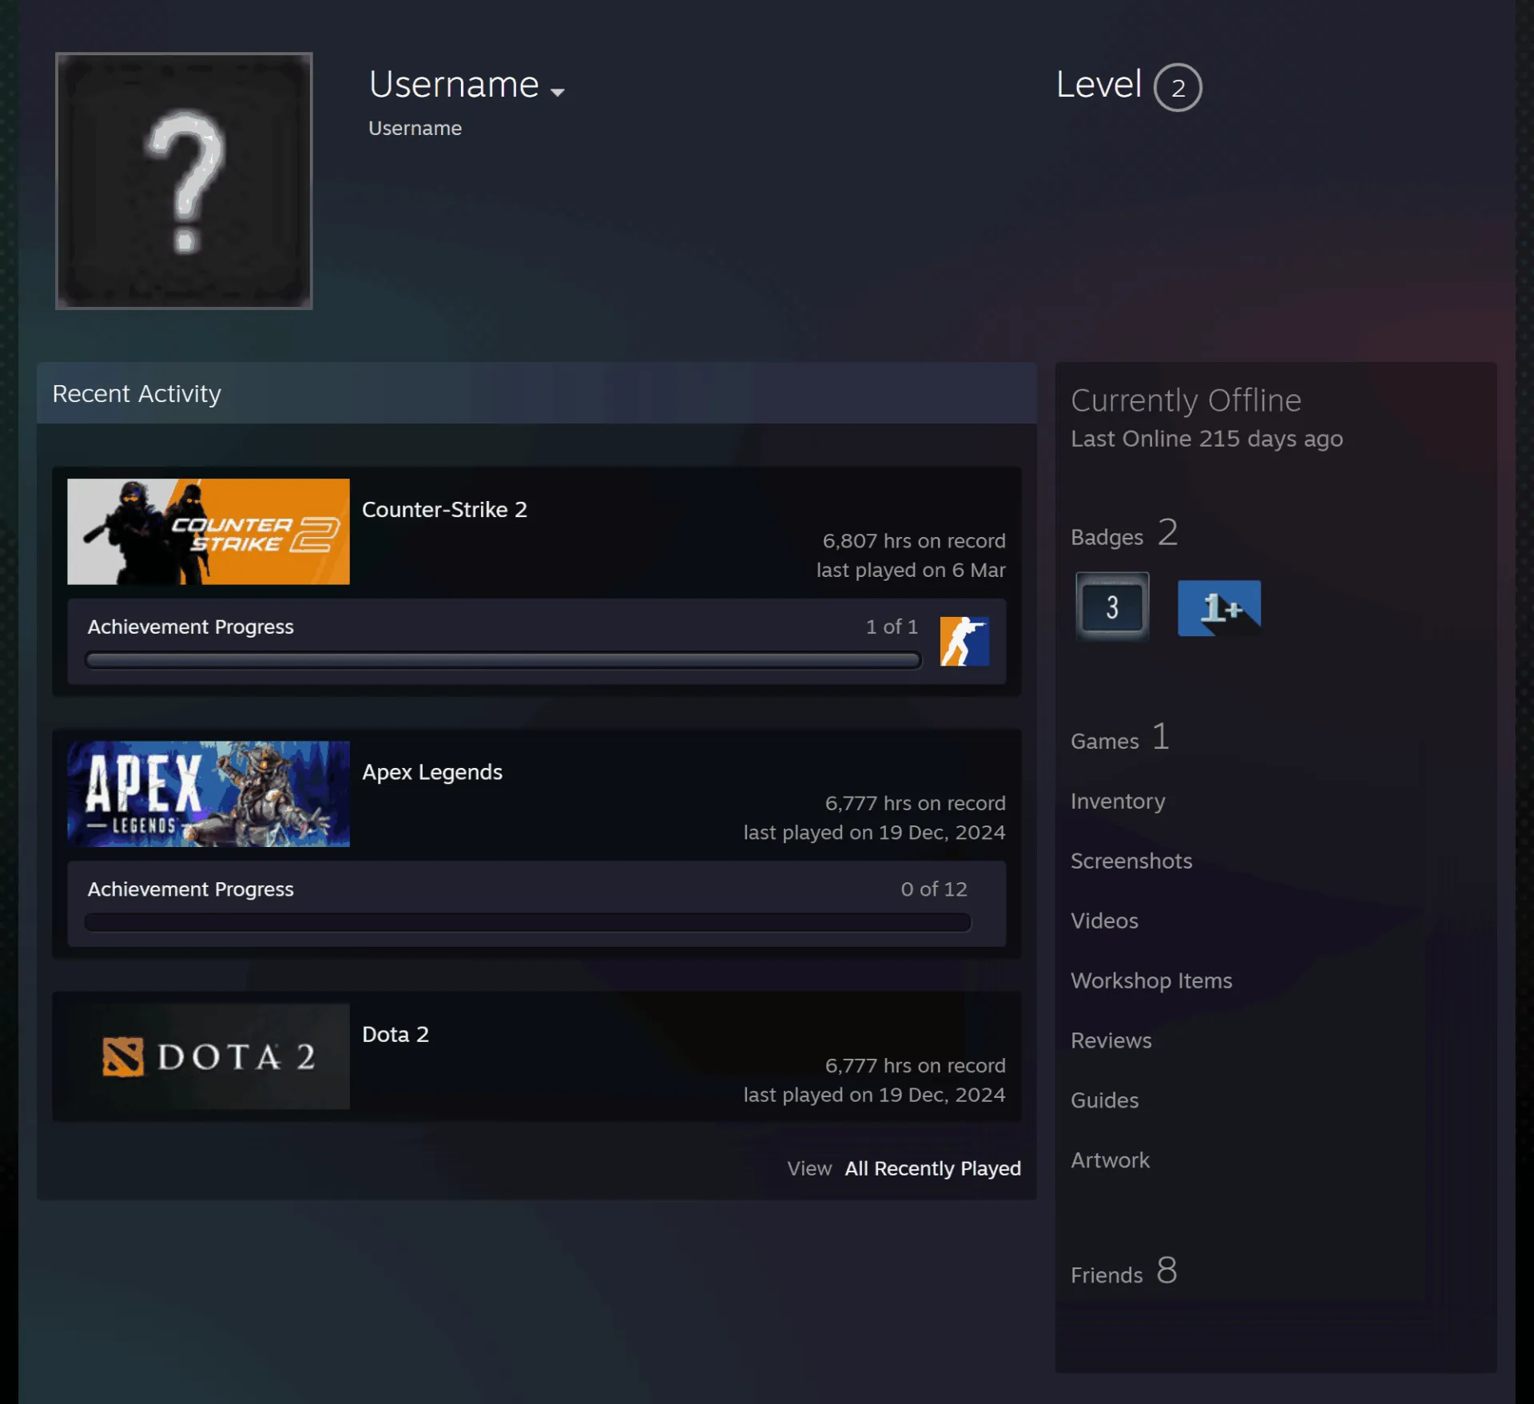
Task: Click the Years of Service 3 badge
Action: (1112, 607)
